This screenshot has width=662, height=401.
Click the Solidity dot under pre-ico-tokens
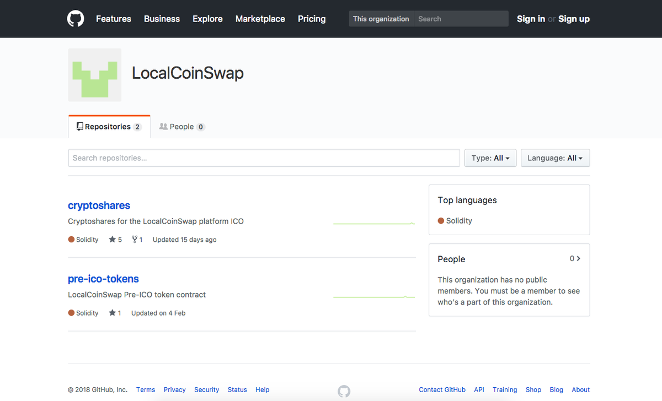click(71, 313)
